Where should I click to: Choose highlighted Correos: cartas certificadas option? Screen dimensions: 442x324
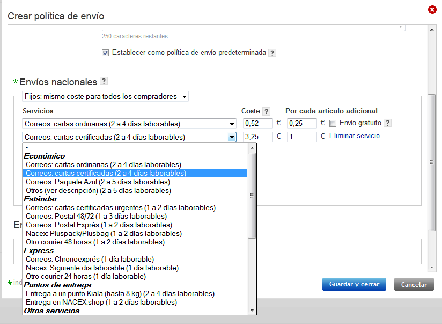tap(135, 173)
